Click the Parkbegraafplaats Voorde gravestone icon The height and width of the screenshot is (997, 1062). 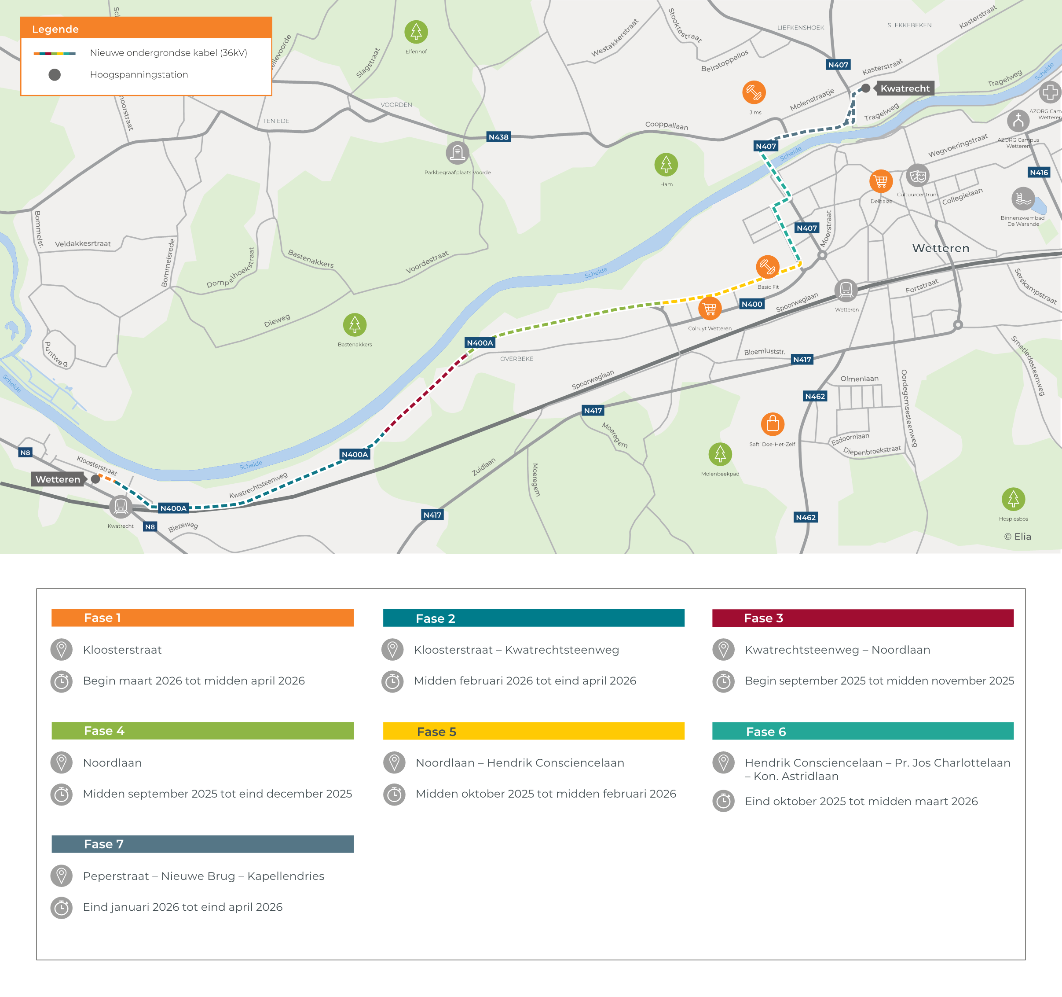457,154
